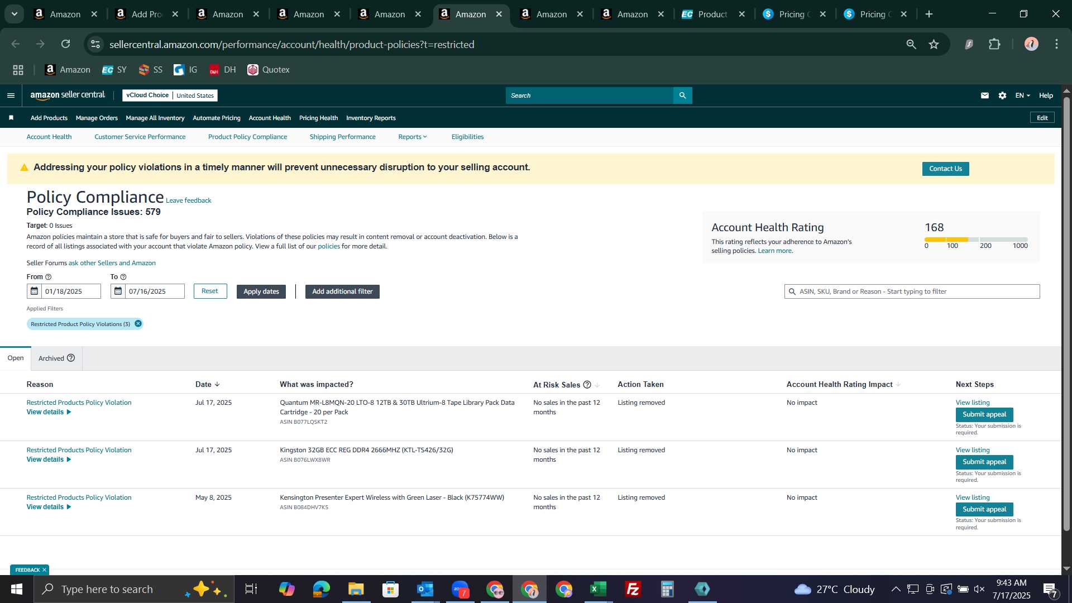Remove the Restricted Product Policy Violations filter
The image size is (1072, 603).
pyautogui.click(x=138, y=324)
